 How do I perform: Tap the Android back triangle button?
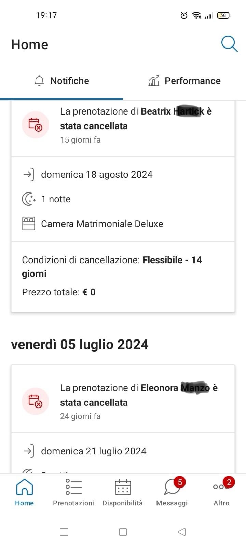(182, 532)
